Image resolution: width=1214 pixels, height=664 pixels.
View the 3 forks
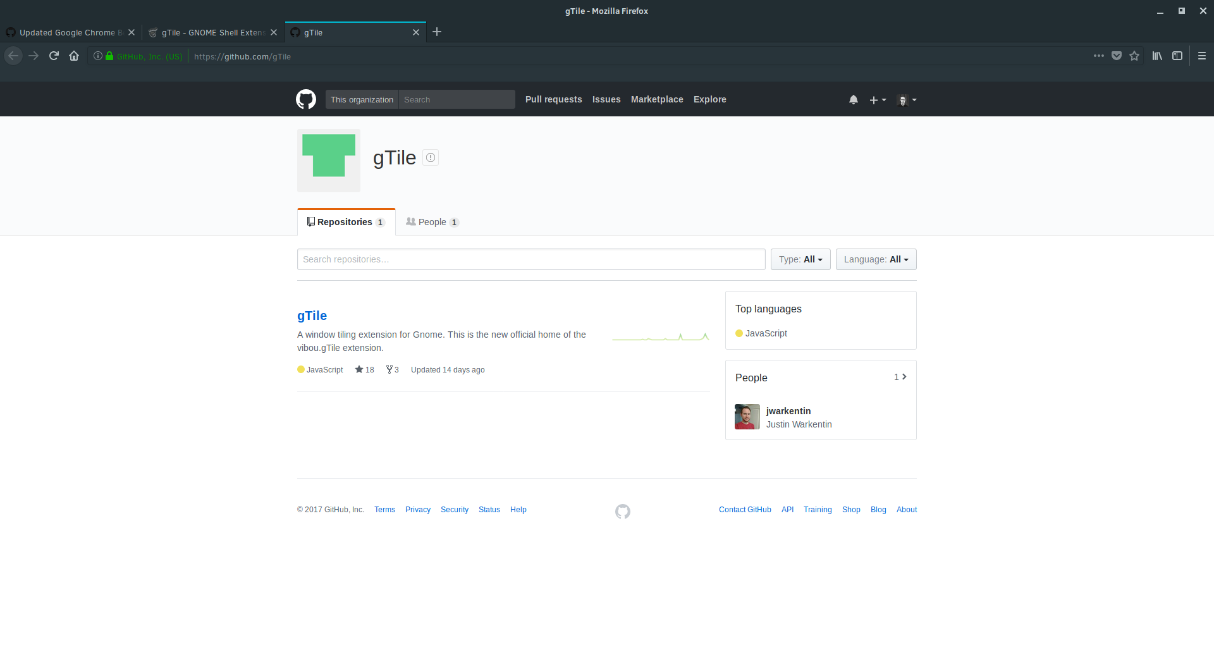pos(393,370)
